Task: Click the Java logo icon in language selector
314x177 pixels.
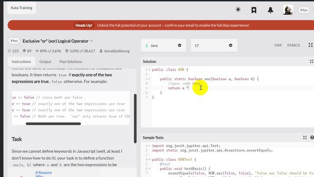Action: 147,46
